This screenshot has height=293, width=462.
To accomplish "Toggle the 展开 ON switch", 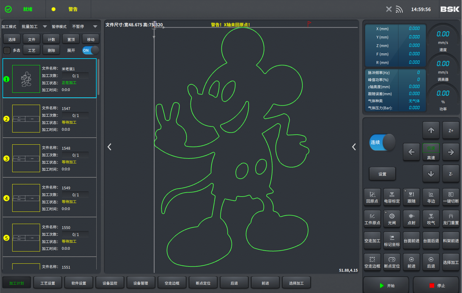I will (91, 50).
